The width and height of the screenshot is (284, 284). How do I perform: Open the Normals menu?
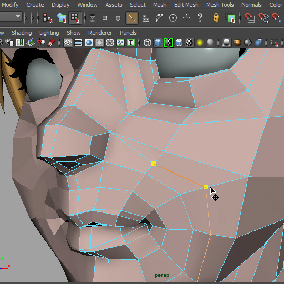[x=251, y=5]
